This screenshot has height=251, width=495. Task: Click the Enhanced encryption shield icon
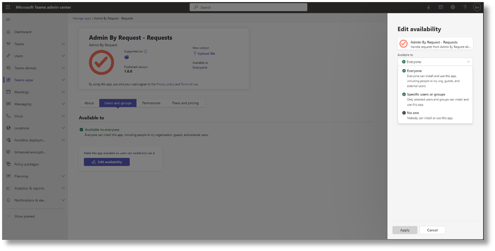click(x=8, y=152)
